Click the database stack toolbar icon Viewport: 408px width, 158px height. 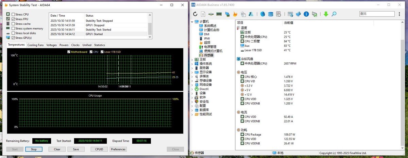tap(271, 14)
